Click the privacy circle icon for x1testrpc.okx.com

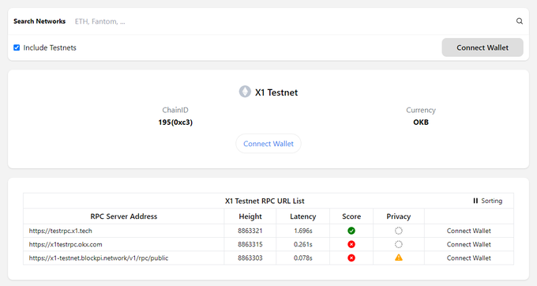tap(398, 245)
